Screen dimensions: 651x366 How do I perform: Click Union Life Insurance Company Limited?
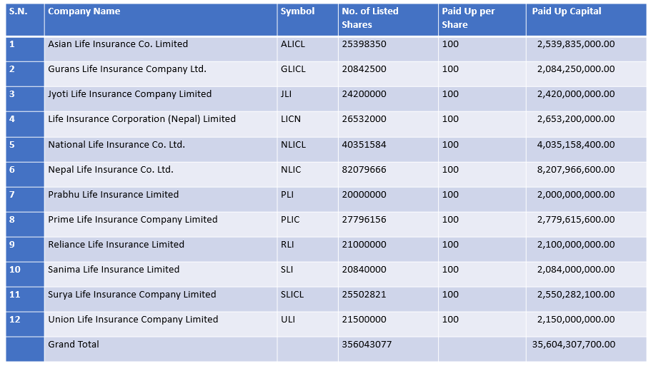[x=133, y=320]
